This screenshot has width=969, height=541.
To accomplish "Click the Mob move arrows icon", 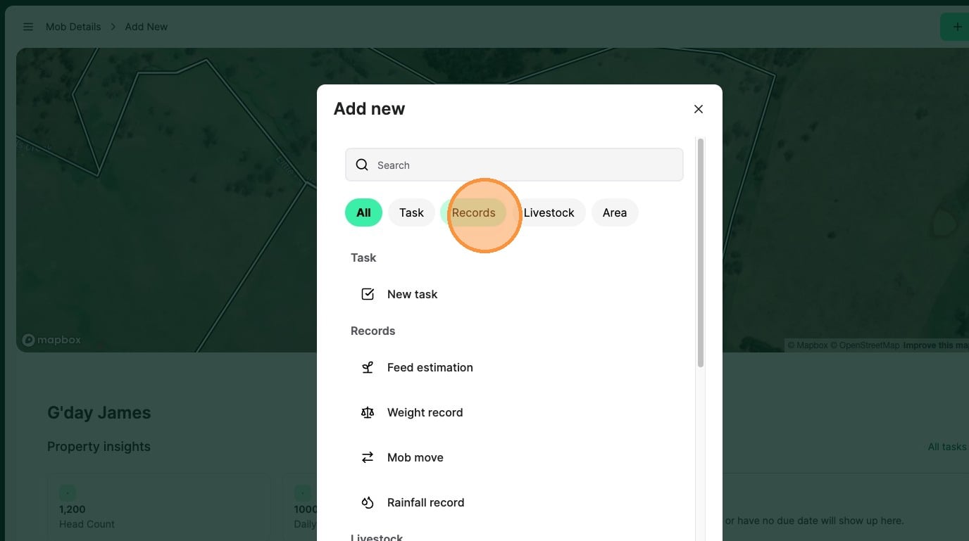I will (x=368, y=457).
